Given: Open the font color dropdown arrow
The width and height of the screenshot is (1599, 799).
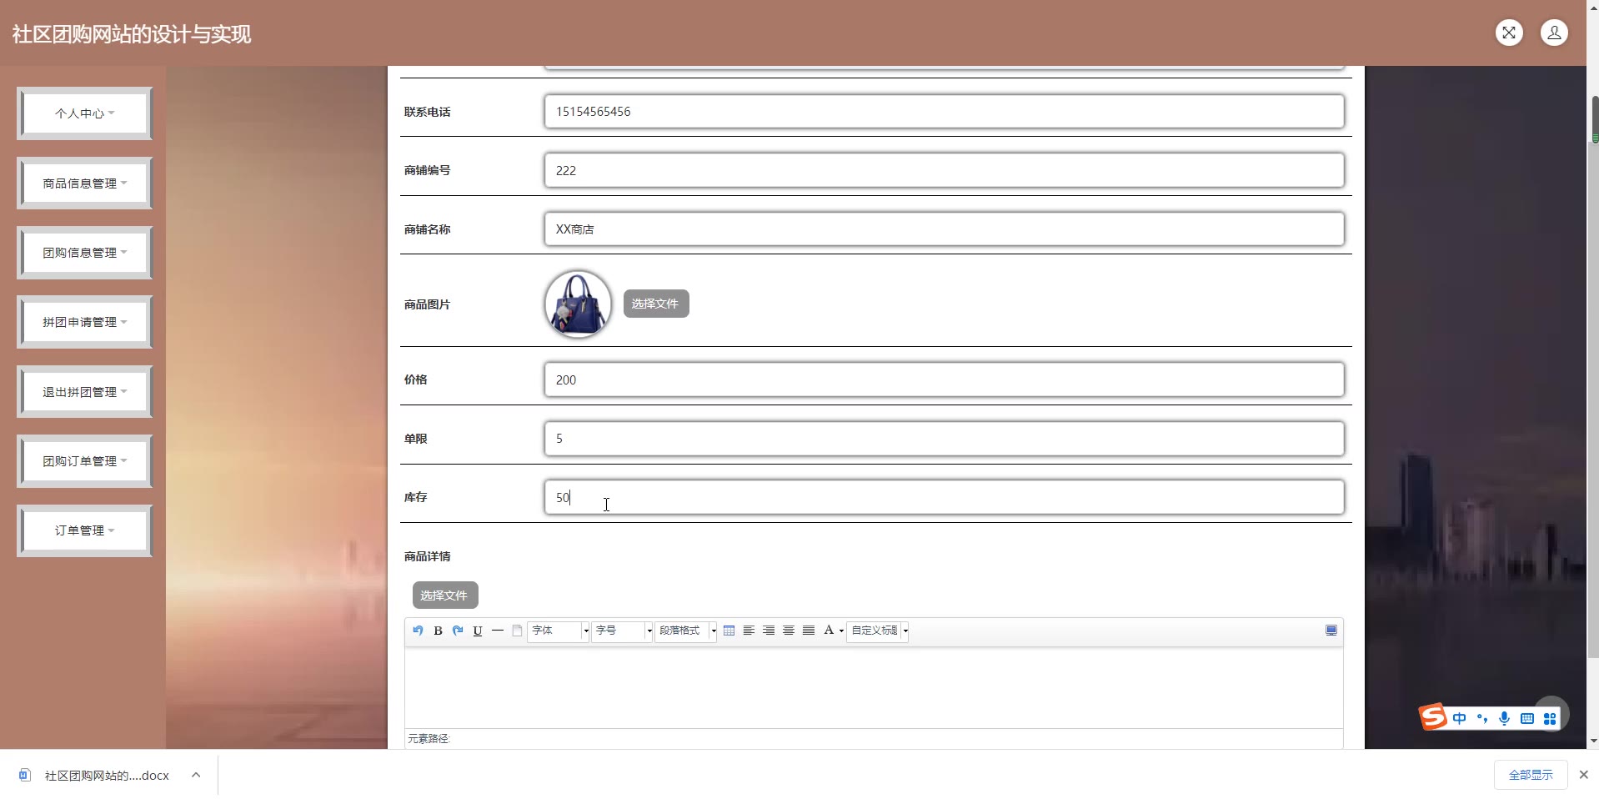Looking at the screenshot, I should pos(841,631).
